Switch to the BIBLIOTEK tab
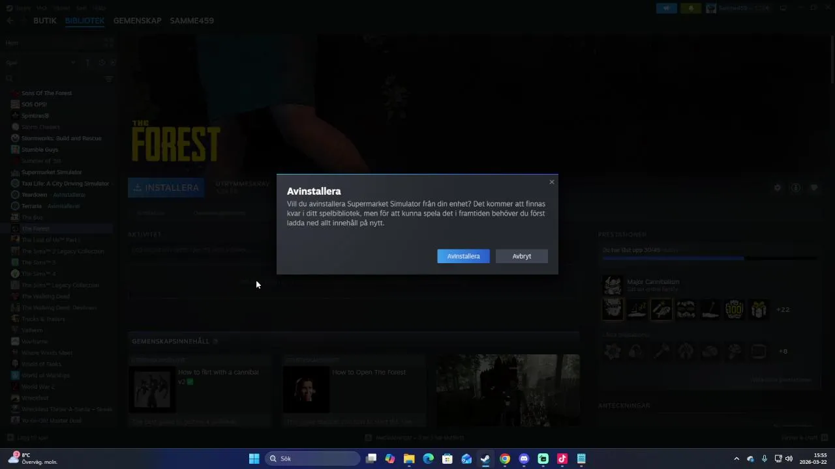 pos(85,20)
